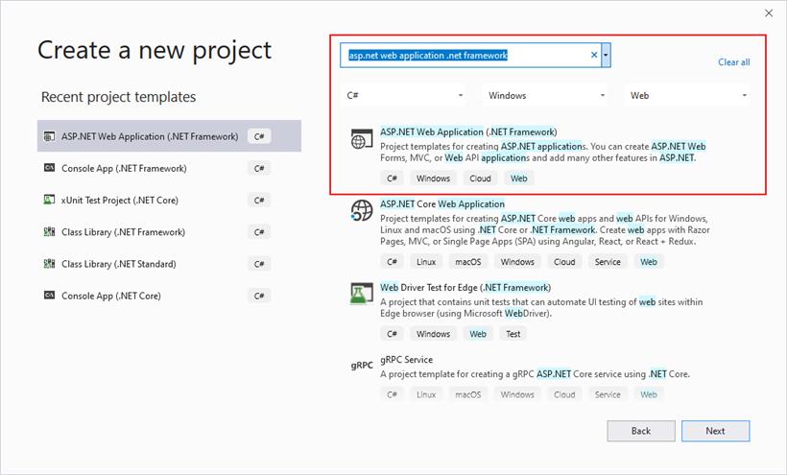Select Web Driver Test for Edge result title
Viewport: 787px width, 475px height.
click(x=465, y=288)
